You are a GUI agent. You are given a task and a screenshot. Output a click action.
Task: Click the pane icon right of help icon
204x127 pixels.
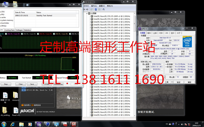pos(99,9)
